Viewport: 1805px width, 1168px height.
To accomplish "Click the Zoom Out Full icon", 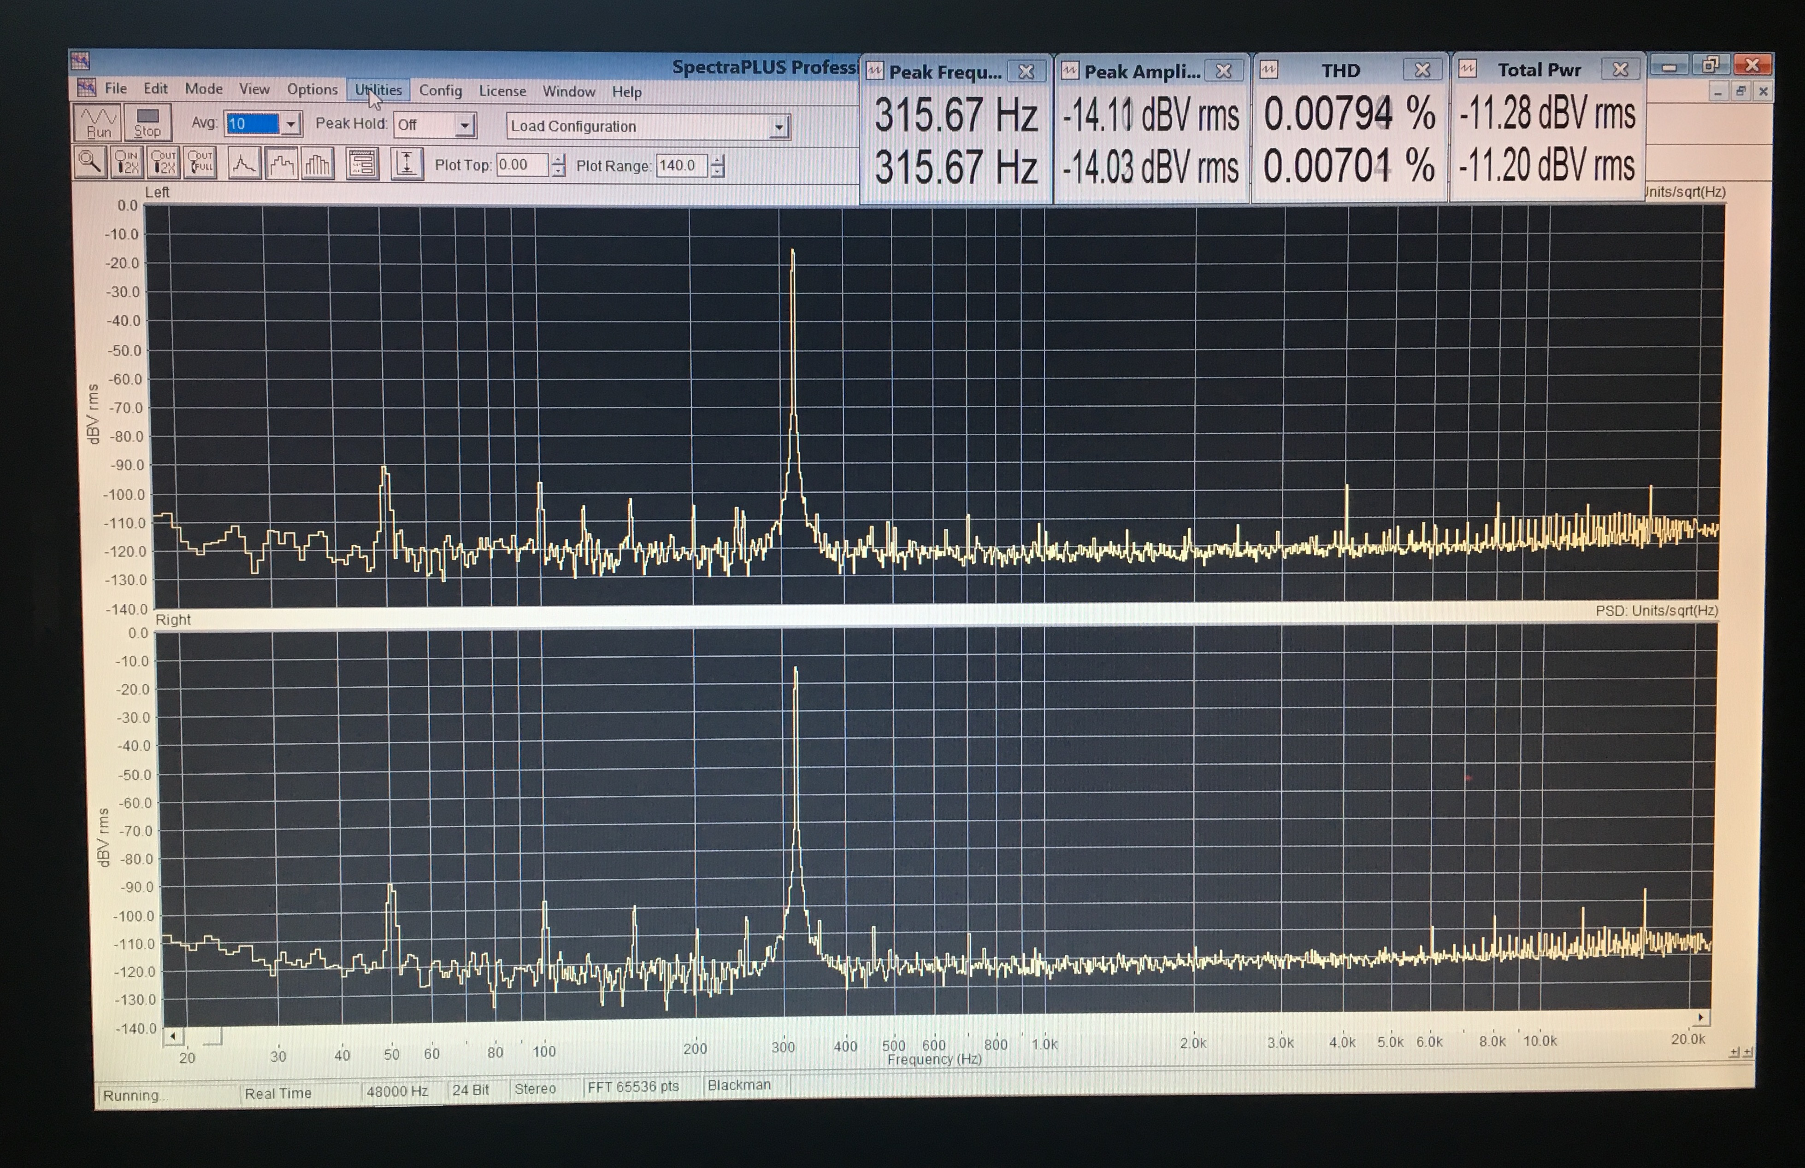I will [x=201, y=162].
